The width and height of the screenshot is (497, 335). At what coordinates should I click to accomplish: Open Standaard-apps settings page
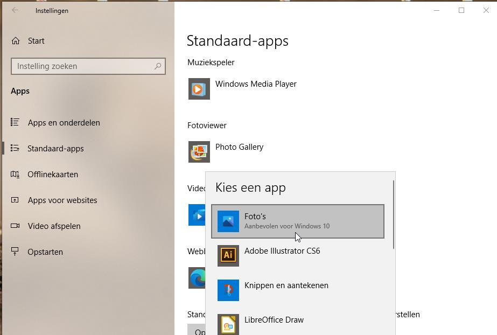click(x=55, y=149)
